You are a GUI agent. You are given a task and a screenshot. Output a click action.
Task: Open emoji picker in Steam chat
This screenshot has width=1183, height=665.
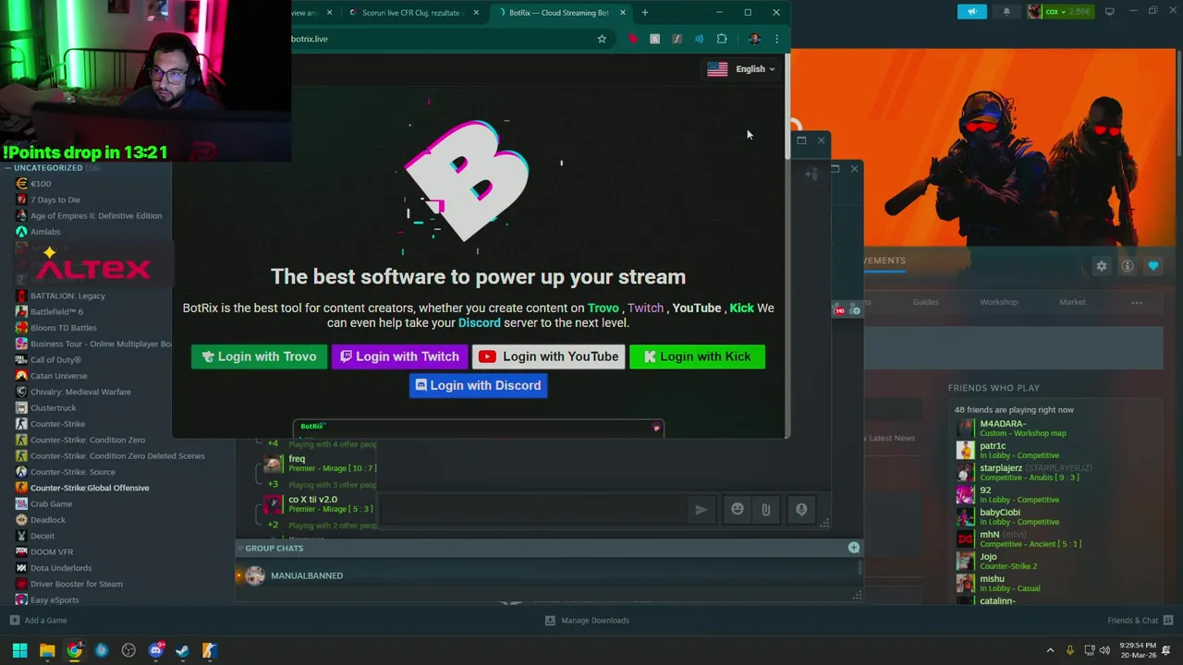tap(737, 509)
